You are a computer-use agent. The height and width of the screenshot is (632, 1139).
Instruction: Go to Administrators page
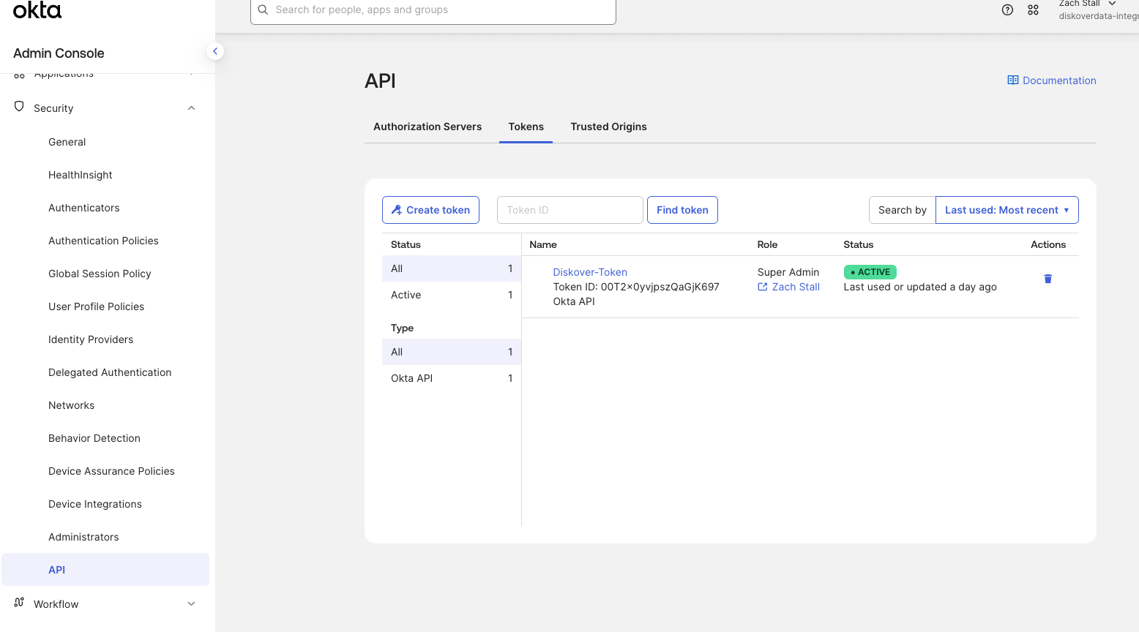(x=83, y=537)
